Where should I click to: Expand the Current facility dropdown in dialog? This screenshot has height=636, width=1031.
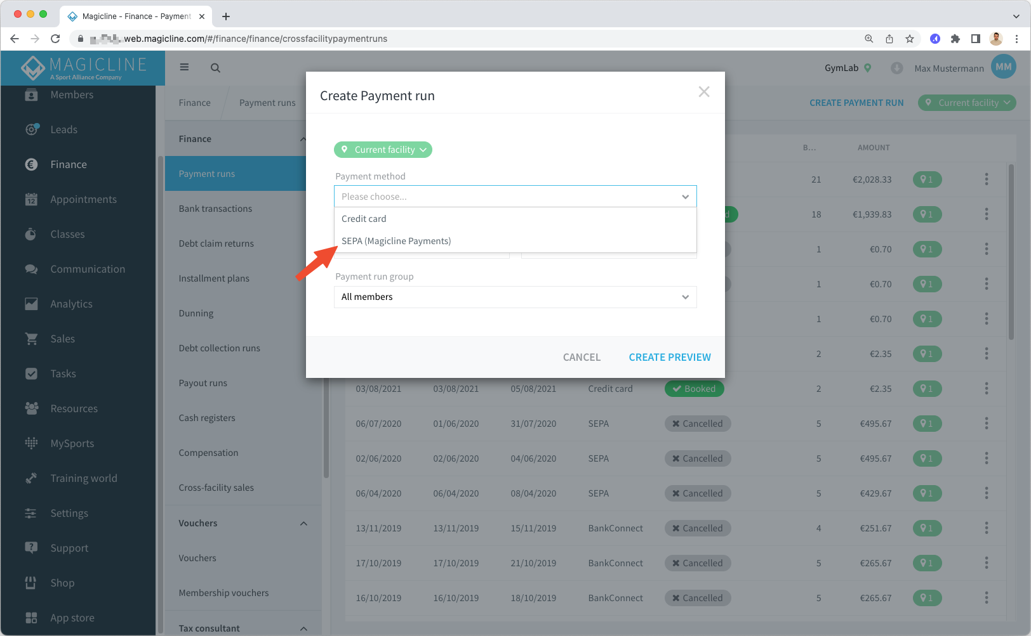point(383,150)
